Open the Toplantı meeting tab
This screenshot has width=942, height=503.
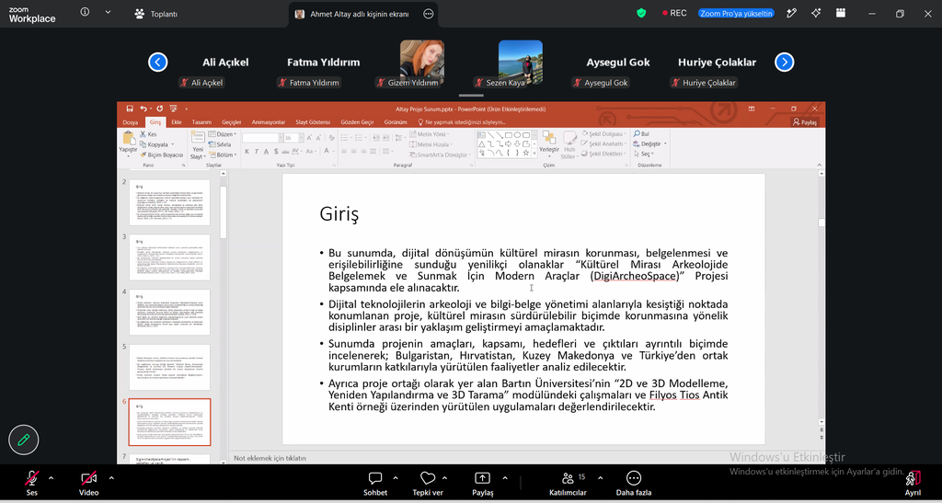tap(156, 14)
